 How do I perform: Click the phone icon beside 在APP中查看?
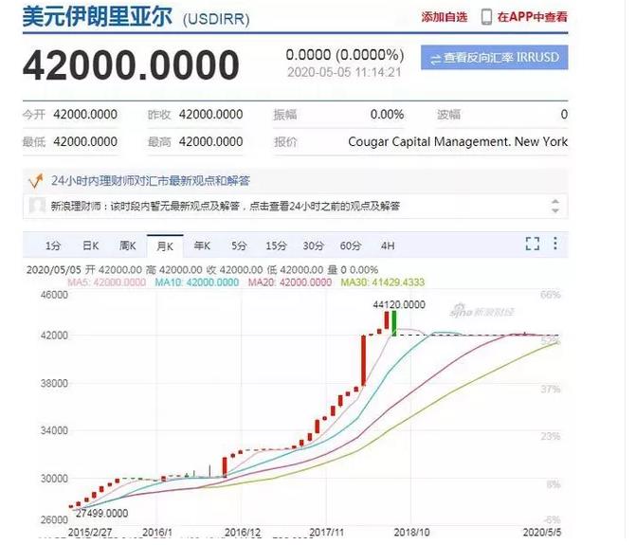[486, 17]
